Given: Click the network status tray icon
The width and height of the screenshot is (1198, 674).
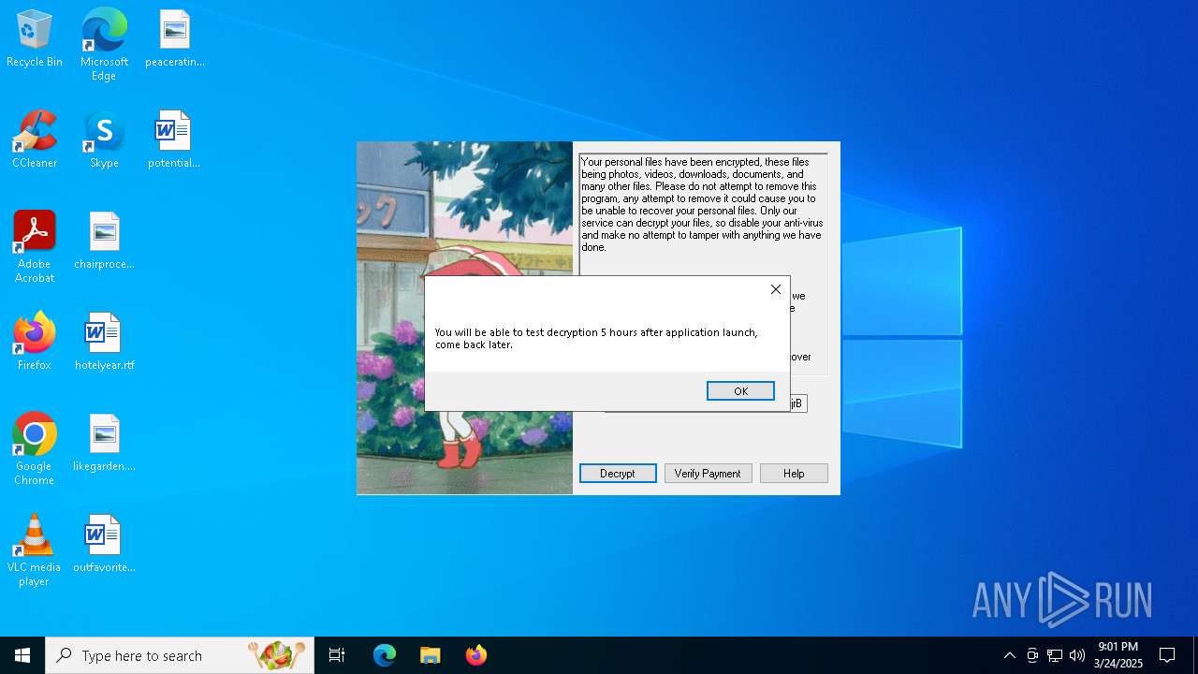Looking at the screenshot, I should tap(1055, 655).
